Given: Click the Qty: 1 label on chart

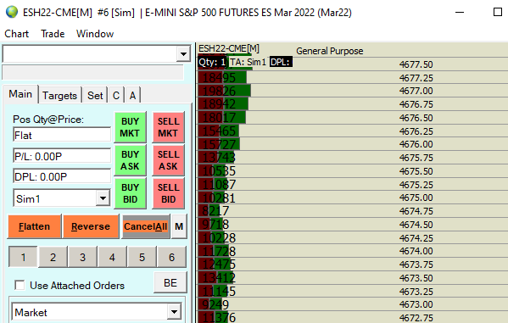Looking at the screenshot, I should pos(212,62).
